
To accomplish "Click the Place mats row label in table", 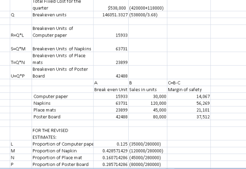I will coord(45,110).
